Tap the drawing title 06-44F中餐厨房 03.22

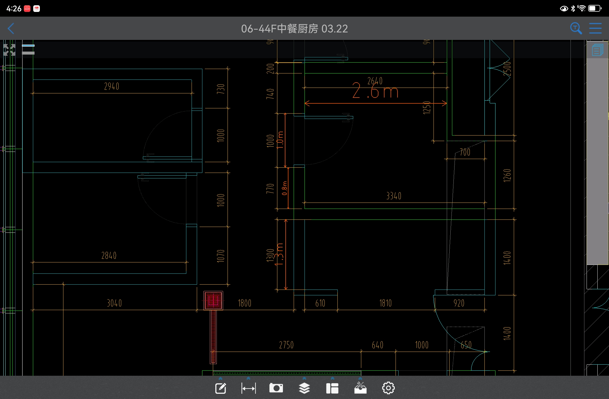(x=294, y=29)
